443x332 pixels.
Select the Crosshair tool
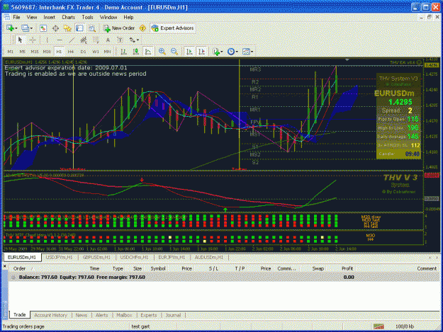[33, 40]
